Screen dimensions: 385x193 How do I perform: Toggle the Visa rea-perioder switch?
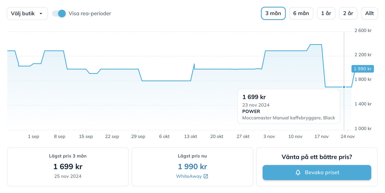point(59,14)
